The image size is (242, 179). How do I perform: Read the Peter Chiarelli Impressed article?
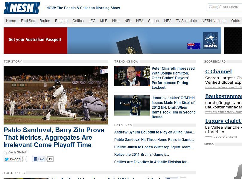(173, 78)
